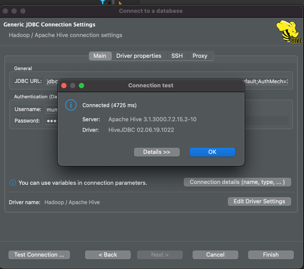
Task: Click the blue info icon in Connection test
Action: [x=71, y=105]
